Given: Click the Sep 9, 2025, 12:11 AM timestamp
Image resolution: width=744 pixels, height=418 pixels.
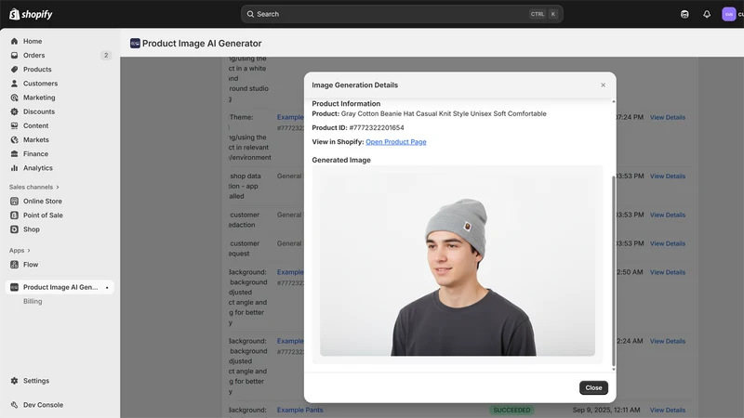Looking at the screenshot, I should [606, 410].
